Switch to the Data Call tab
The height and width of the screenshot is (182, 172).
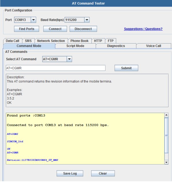tap(13, 41)
